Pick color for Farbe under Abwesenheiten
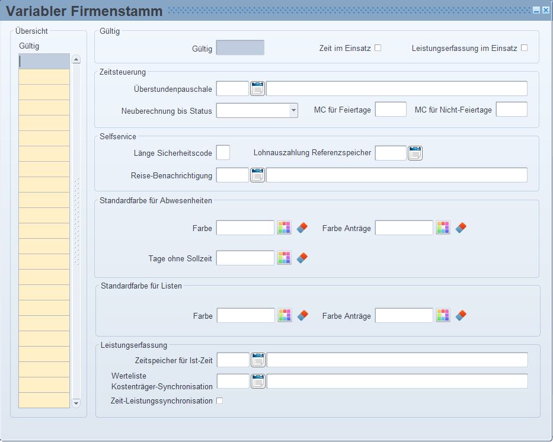This screenshot has width=553, height=442. pyautogui.click(x=285, y=228)
